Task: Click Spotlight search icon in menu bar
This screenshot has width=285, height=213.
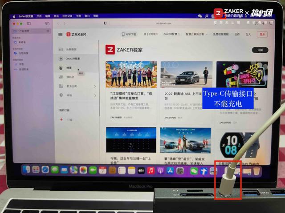Action: pos(207,16)
